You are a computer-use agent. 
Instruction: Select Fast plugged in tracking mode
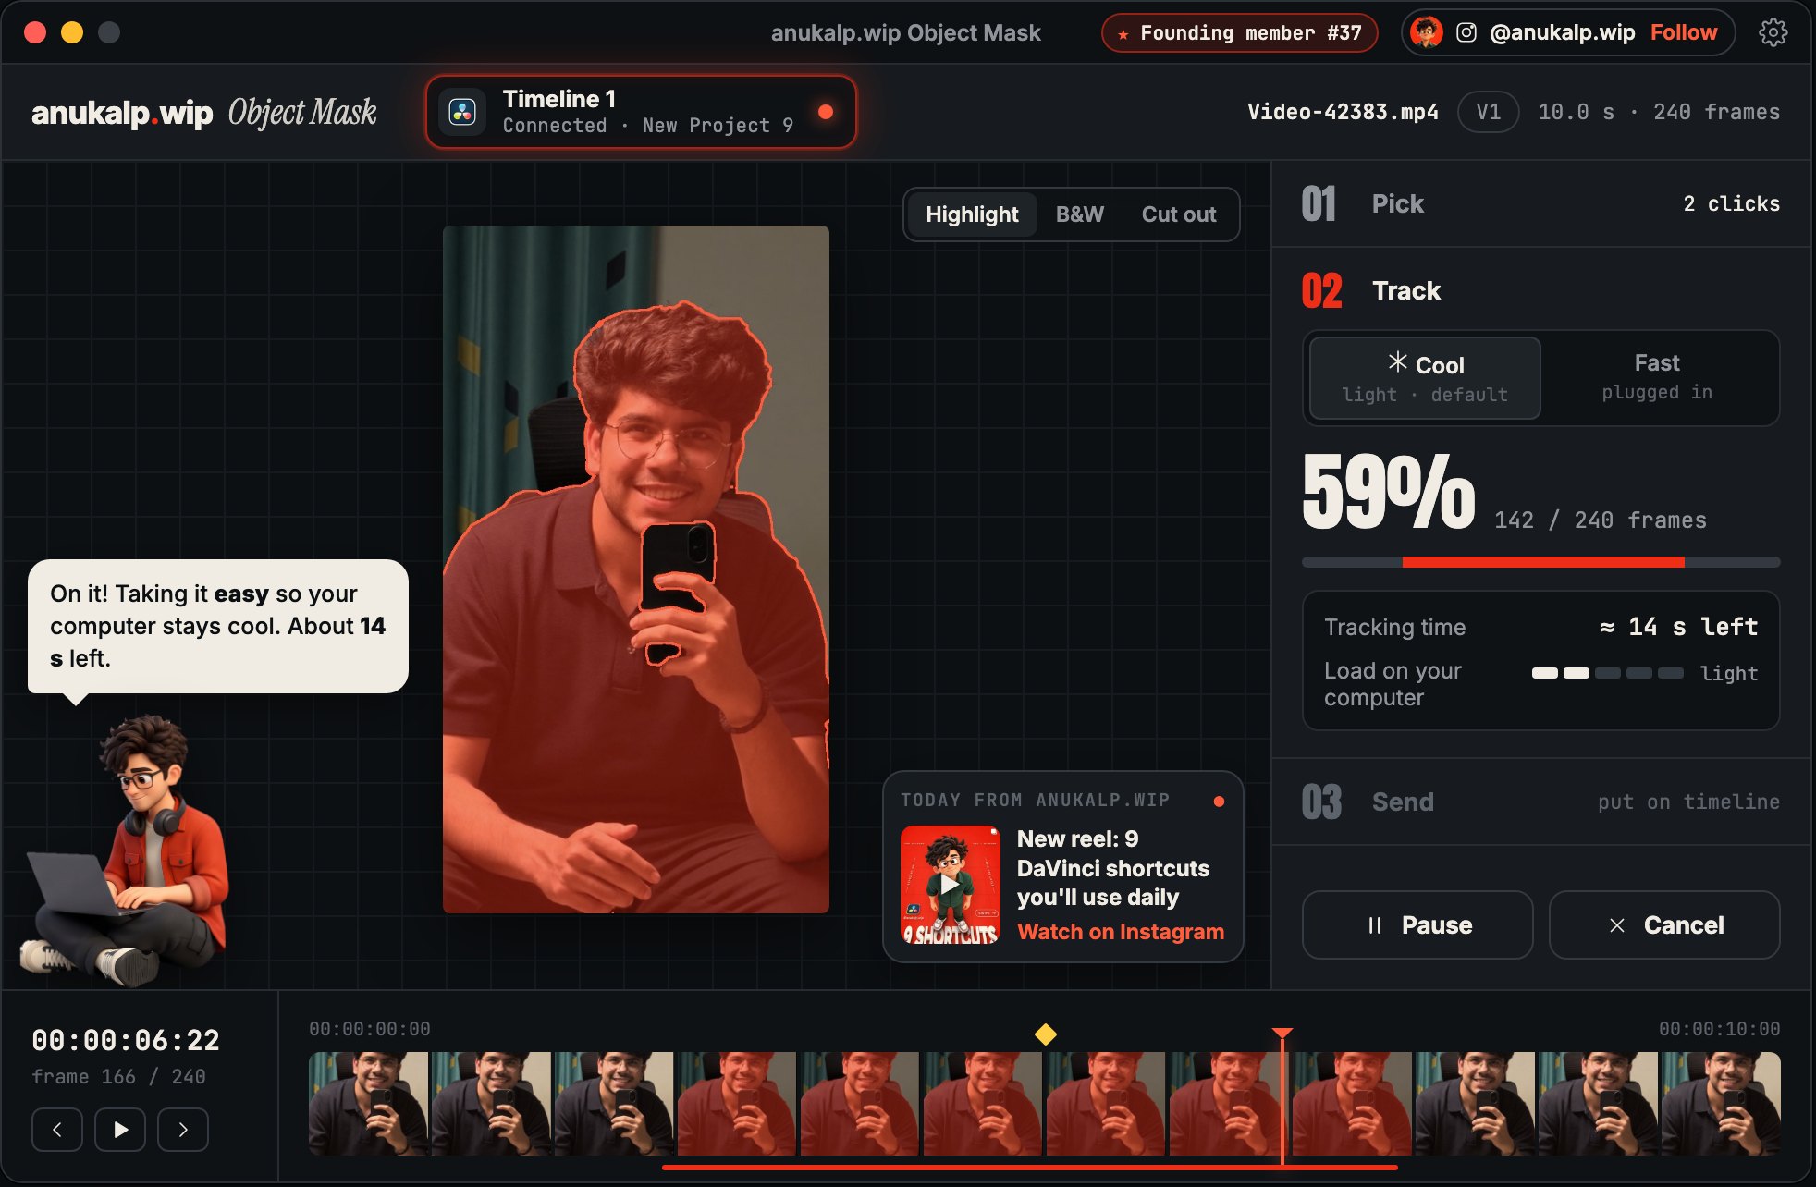pyautogui.click(x=1657, y=377)
